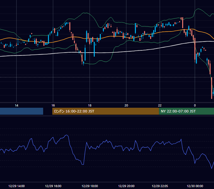
Task: Click the NY 22:00-07:00 JST session bar
Action: pos(186,111)
